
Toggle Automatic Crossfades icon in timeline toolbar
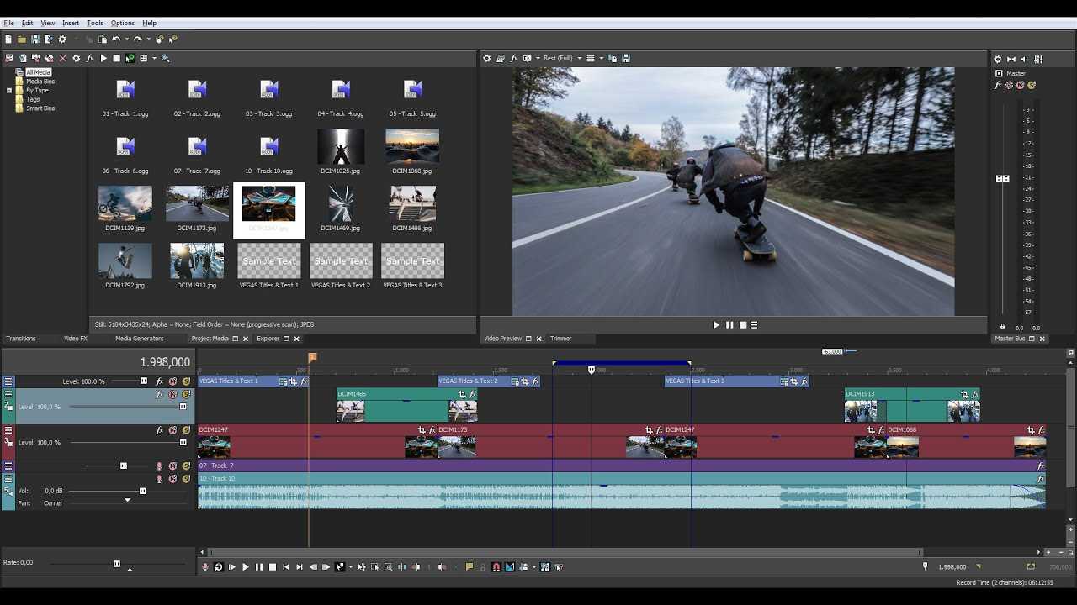click(x=510, y=567)
